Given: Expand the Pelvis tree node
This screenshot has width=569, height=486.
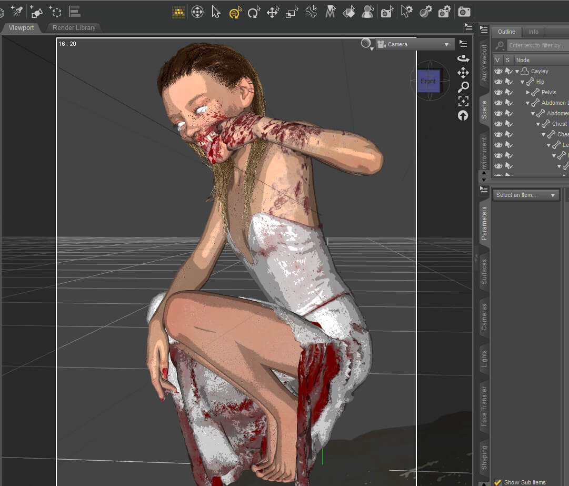Looking at the screenshot, I should 528,92.
